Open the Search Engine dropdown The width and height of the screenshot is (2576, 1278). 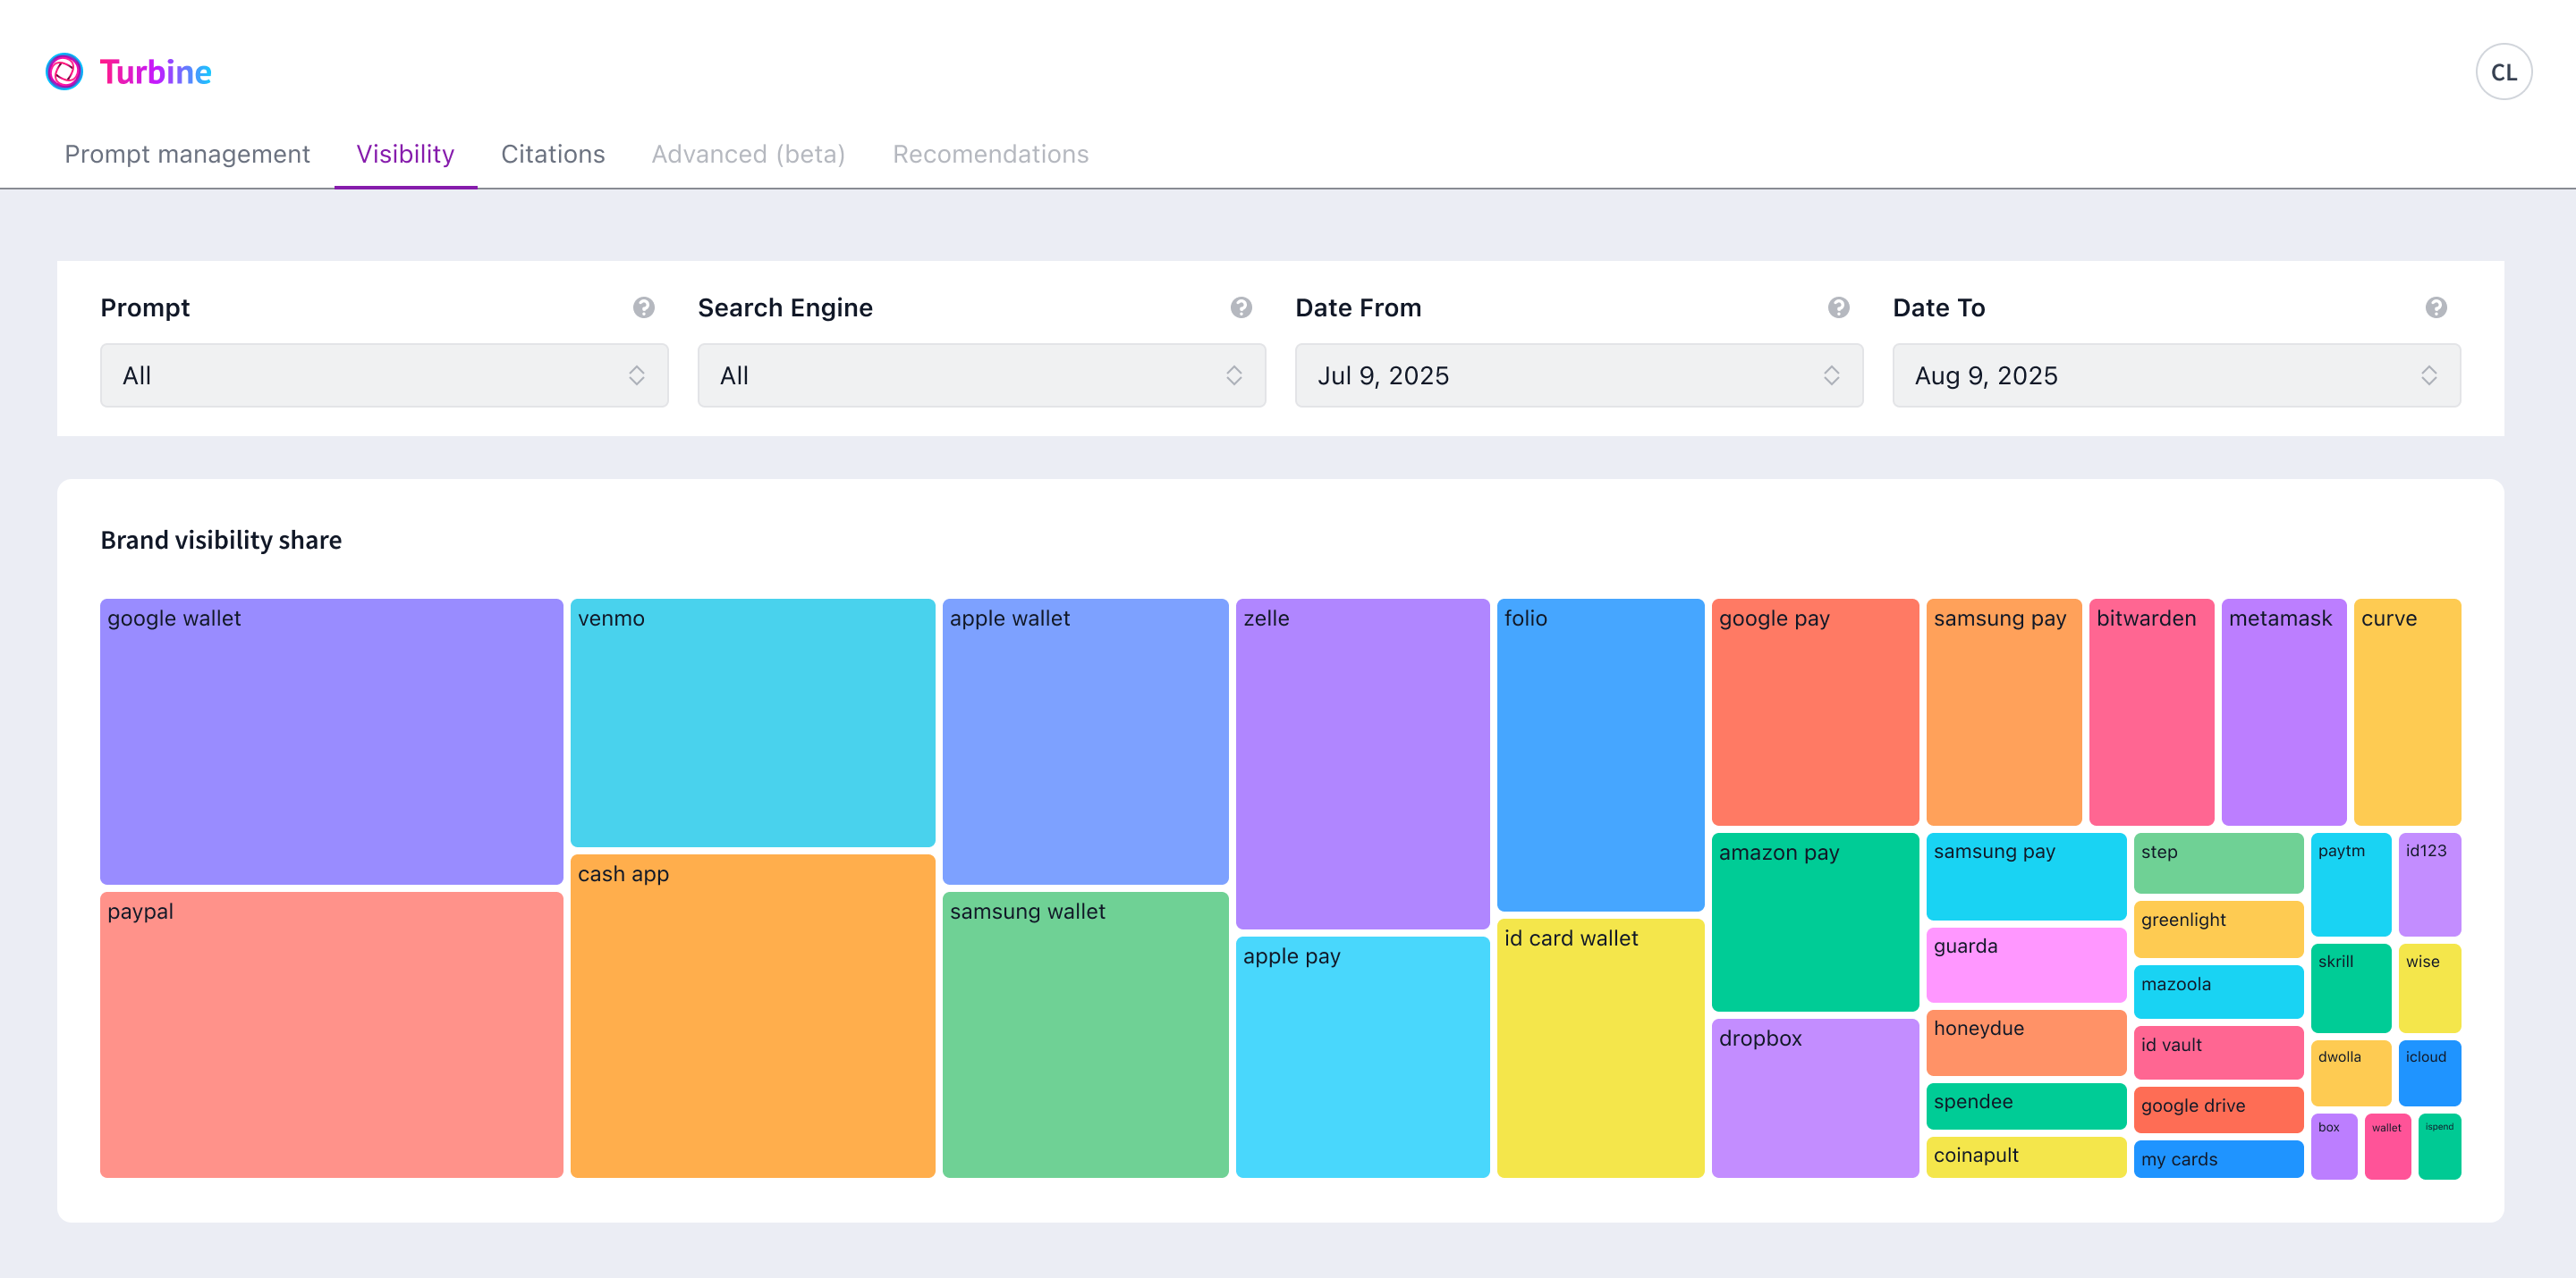(981, 375)
